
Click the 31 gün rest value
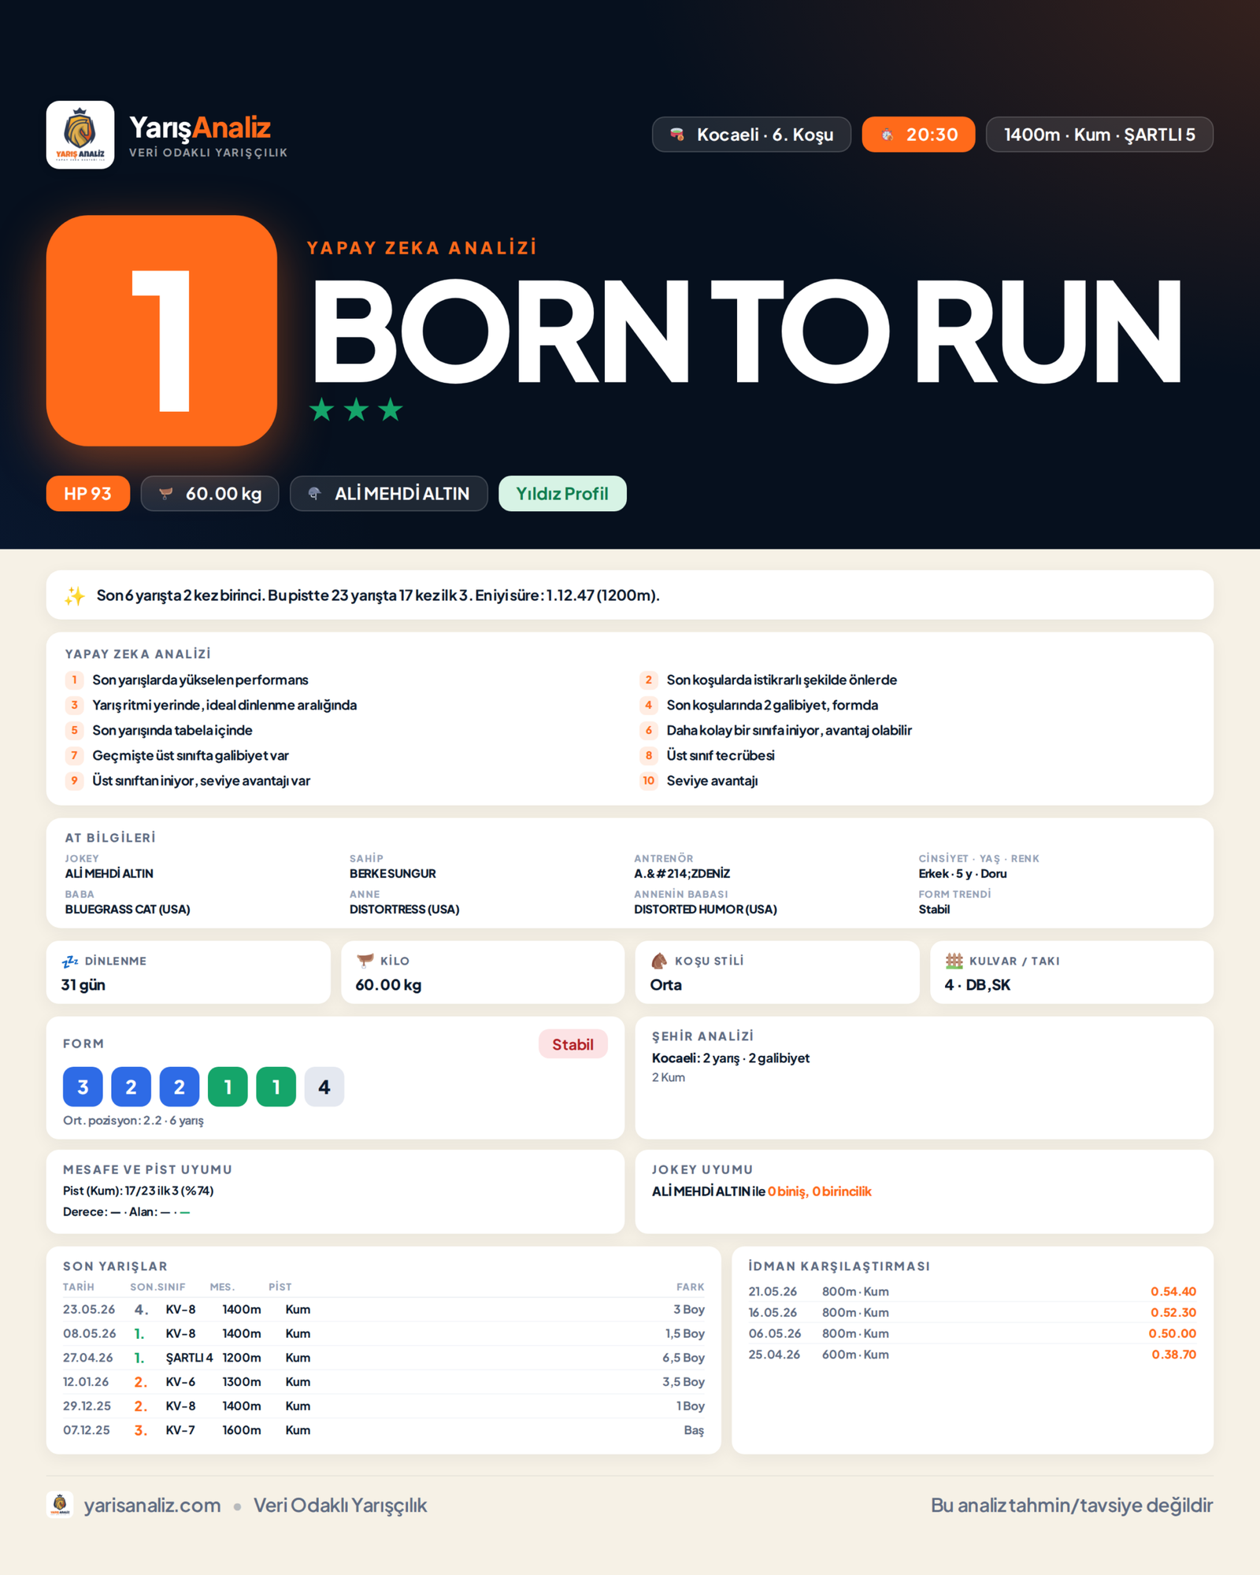[83, 984]
